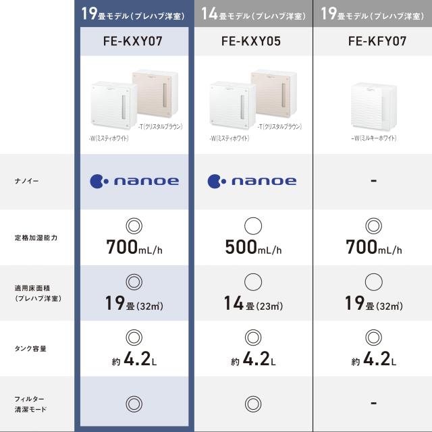Click double-circle icon above FE-KFY07 700mL/h
Screen dimensions: 432x432
[373, 226]
